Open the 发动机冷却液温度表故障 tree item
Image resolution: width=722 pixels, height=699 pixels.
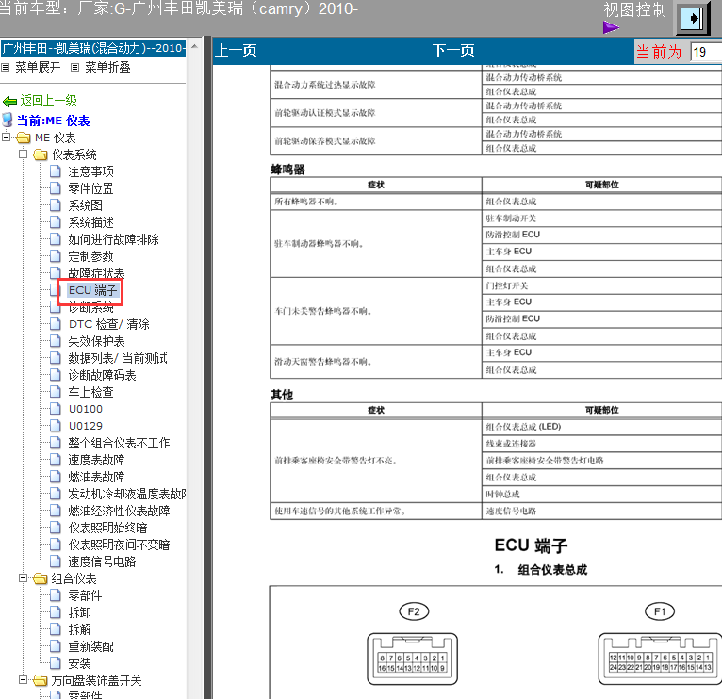coord(127,494)
